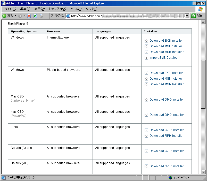Click download icon beside Internet Explorer MSM Installer

click(146, 52)
